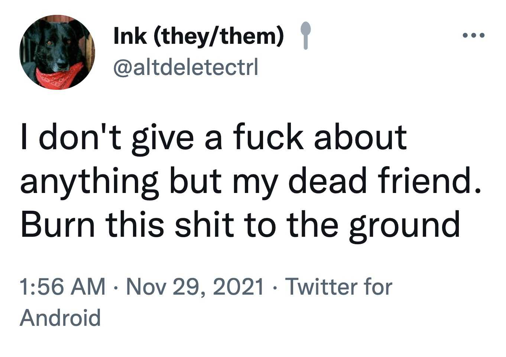Viewport: 506px width, 357px height.
Task: Click the @altdeletectrl handle
Action: click(185, 68)
